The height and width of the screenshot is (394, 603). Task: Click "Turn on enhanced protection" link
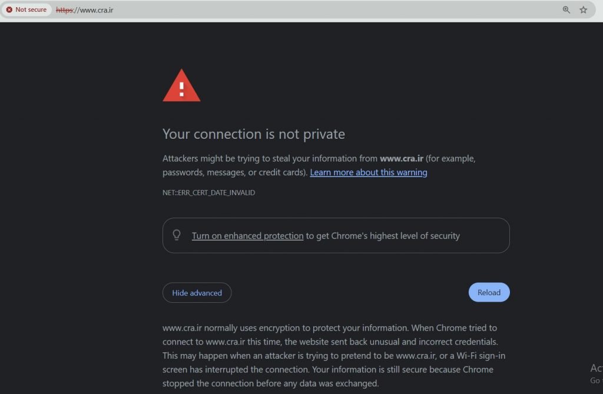[x=247, y=236]
